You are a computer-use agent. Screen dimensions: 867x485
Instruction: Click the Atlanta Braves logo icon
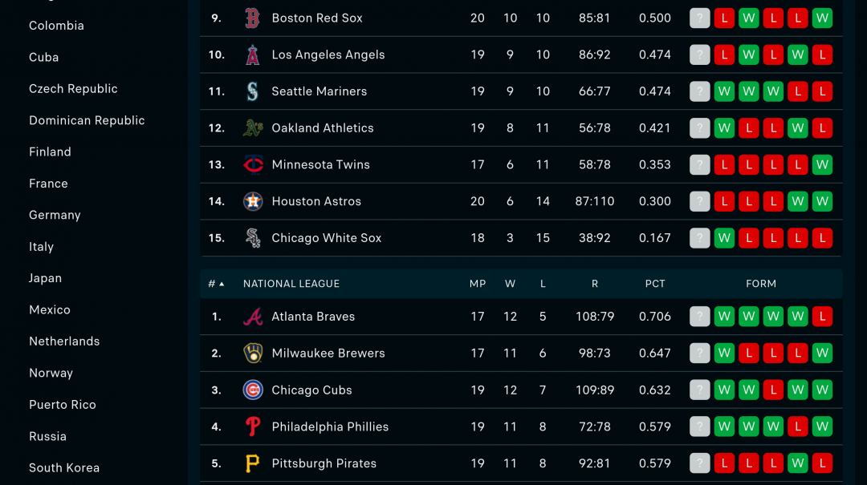(253, 317)
